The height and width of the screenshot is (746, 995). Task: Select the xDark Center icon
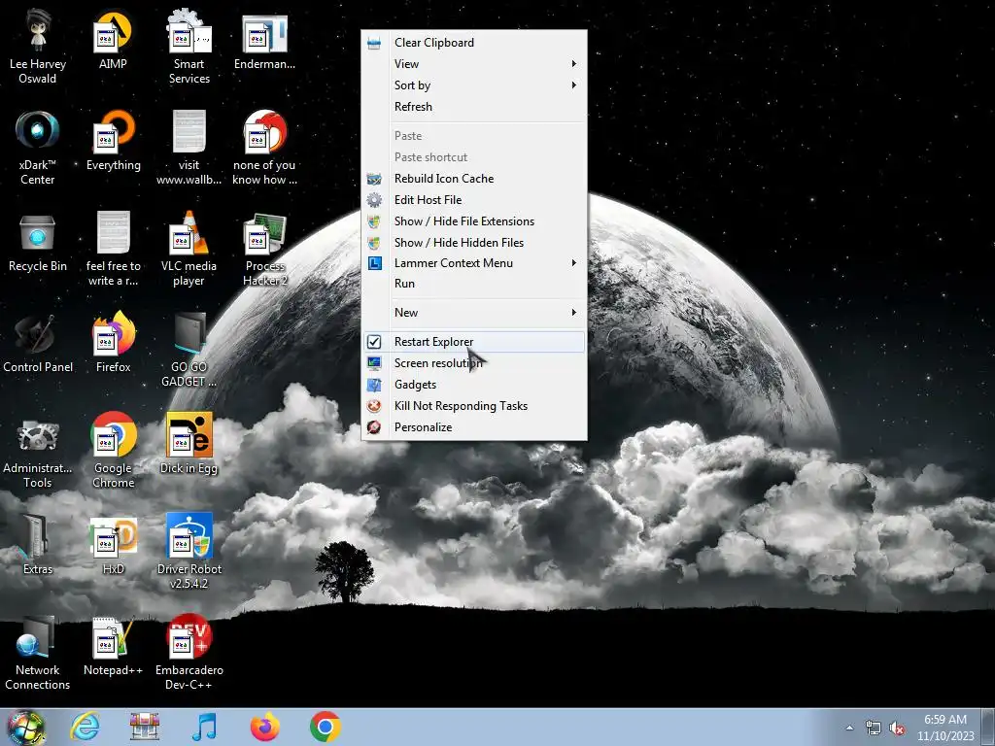(38, 148)
